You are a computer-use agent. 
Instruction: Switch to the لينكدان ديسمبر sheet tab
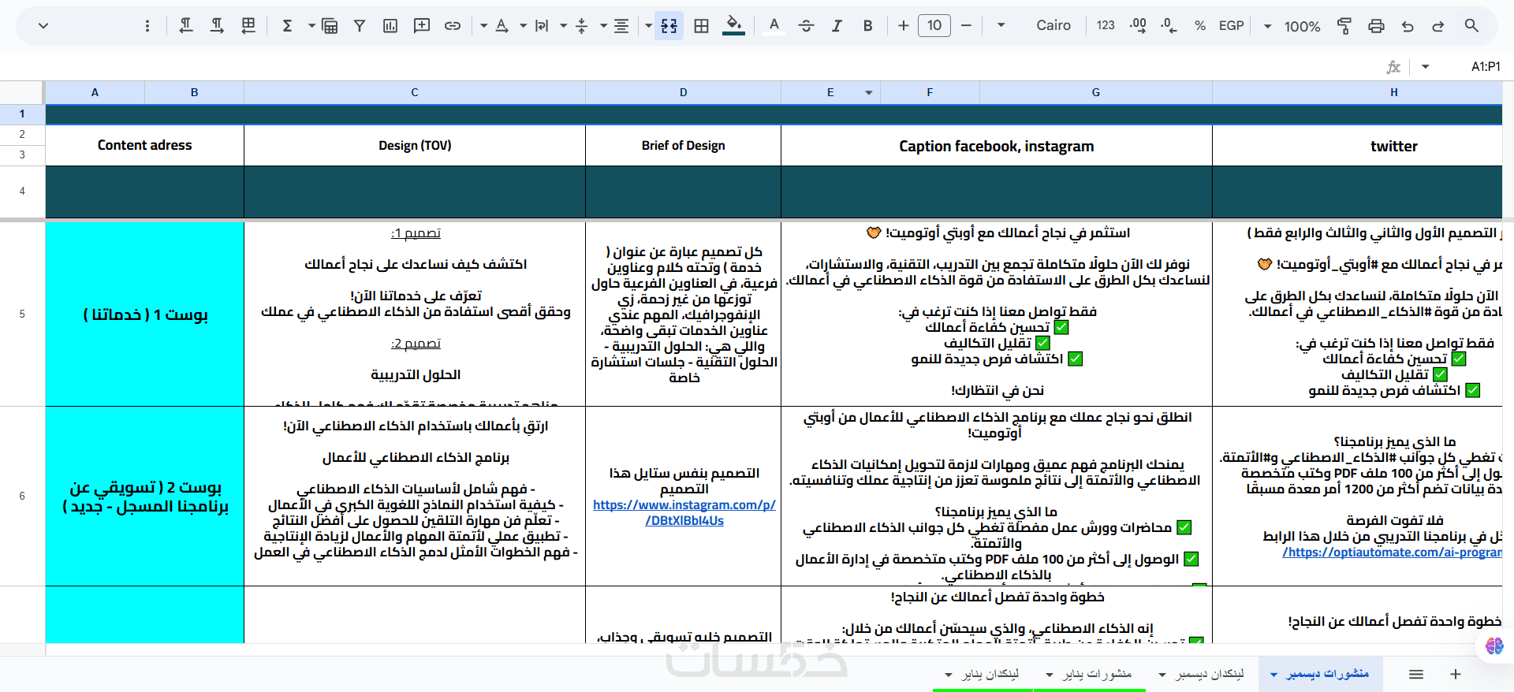pos(1210,674)
